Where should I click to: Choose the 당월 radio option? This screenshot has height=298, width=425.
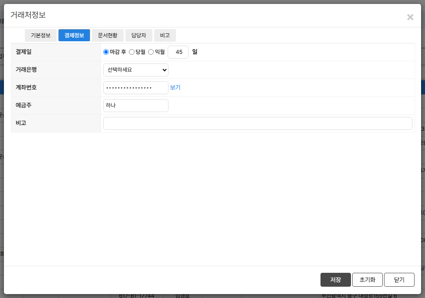pos(132,52)
